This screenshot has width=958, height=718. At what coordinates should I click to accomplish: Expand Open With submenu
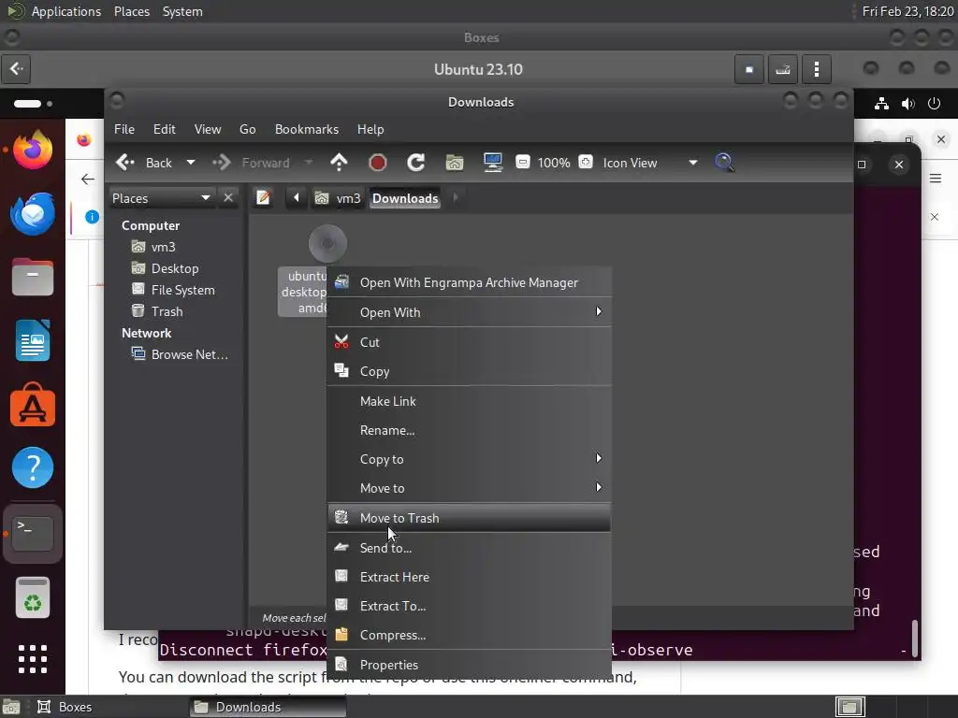[470, 312]
